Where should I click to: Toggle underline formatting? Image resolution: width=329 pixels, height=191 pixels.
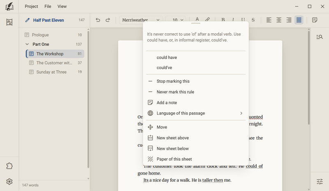coord(243,20)
